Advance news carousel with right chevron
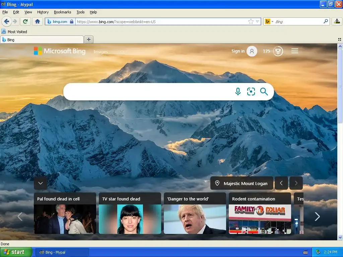 pos(317,217)
